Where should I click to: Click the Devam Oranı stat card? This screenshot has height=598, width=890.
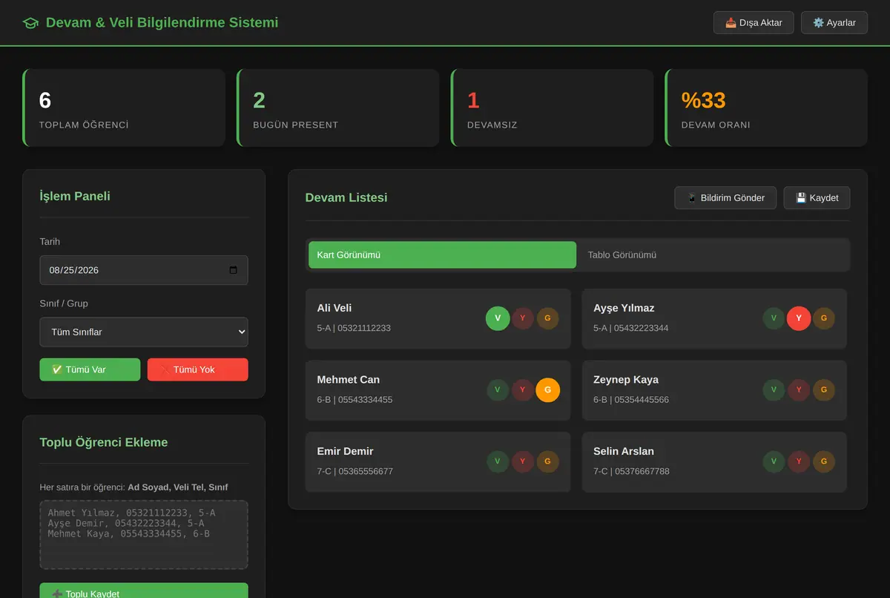click(766, 108)
